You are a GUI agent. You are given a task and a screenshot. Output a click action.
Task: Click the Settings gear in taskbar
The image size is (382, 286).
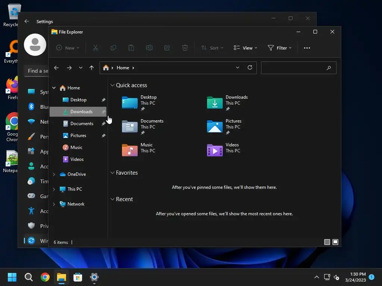pos(94,277)
